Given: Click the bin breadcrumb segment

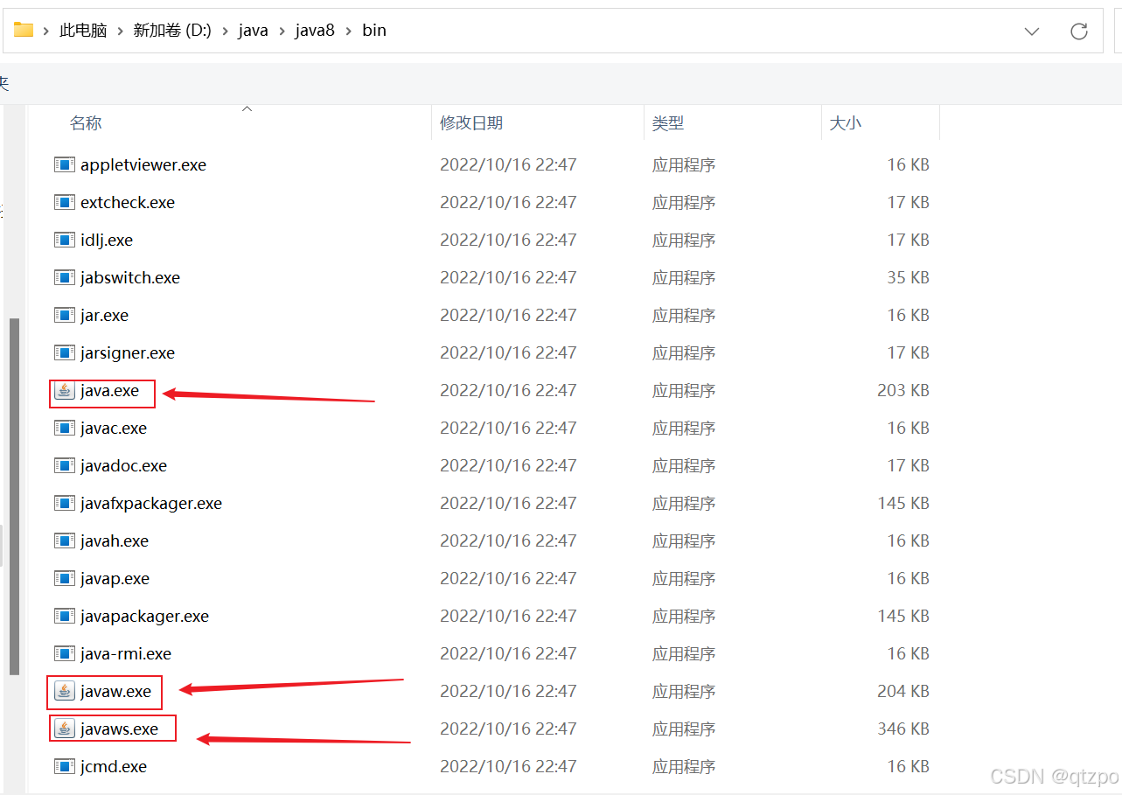Looking at the screenshot, I should coord(374,31).
